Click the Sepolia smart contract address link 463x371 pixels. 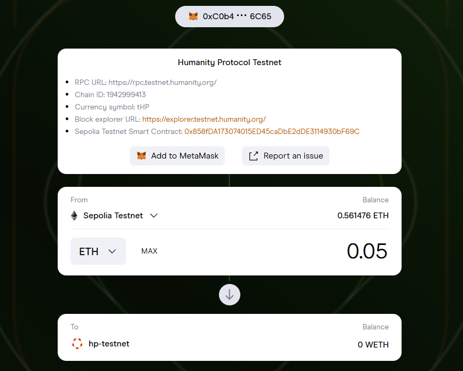(272, 131)
